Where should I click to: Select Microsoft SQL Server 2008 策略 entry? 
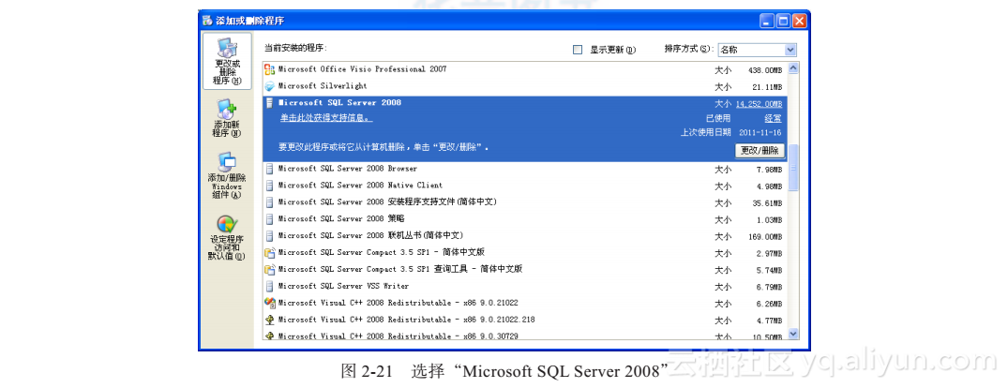(x=524, y=219)
